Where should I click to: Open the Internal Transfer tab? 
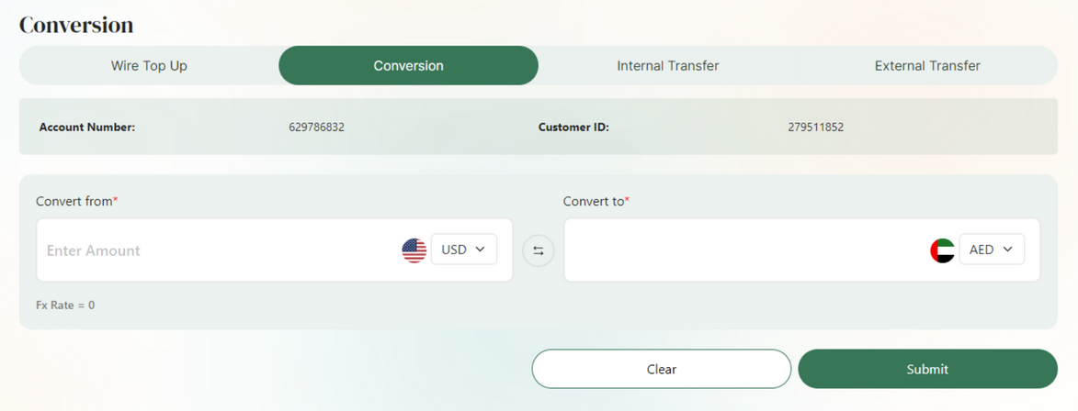(x=668, y=66)
